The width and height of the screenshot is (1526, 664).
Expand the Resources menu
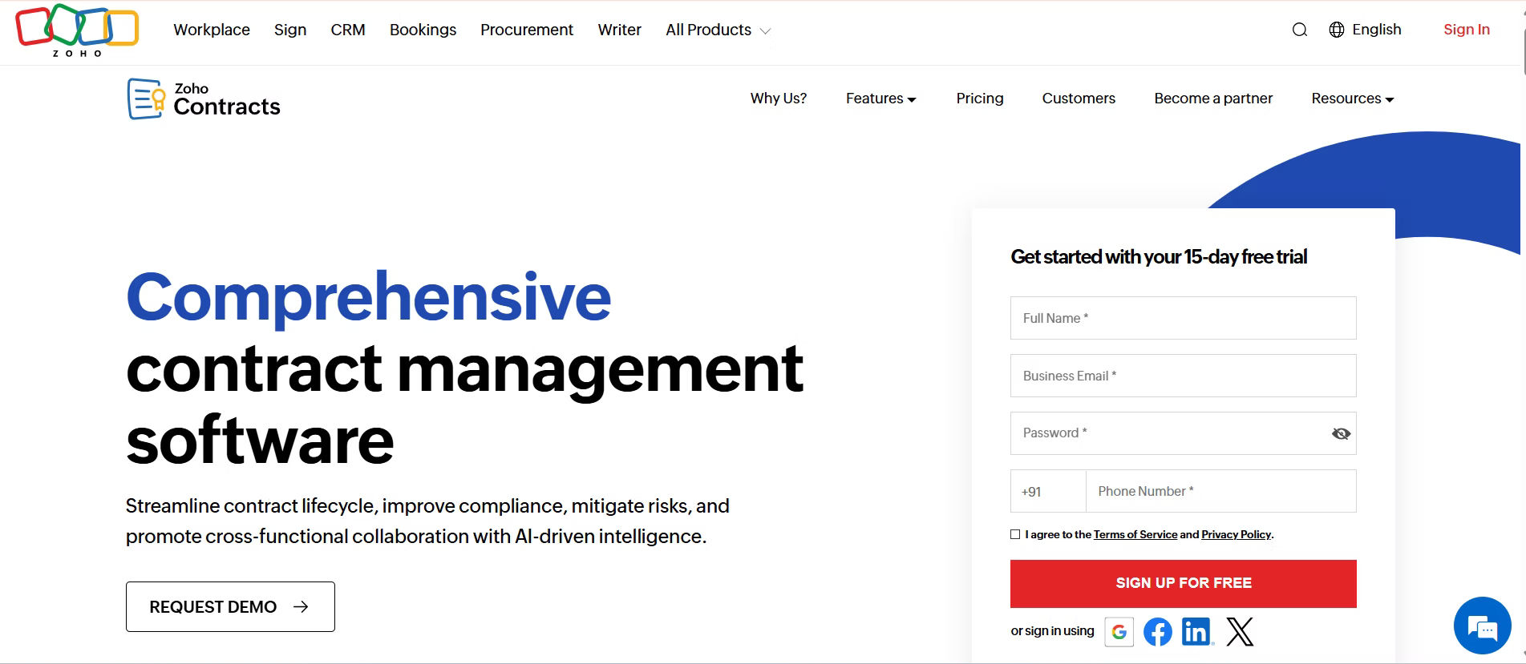pos(1353,99)
